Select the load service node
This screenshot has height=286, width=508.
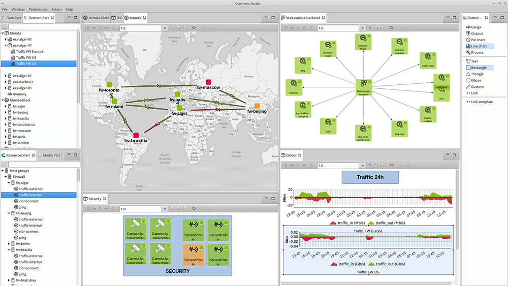(328, 126)
